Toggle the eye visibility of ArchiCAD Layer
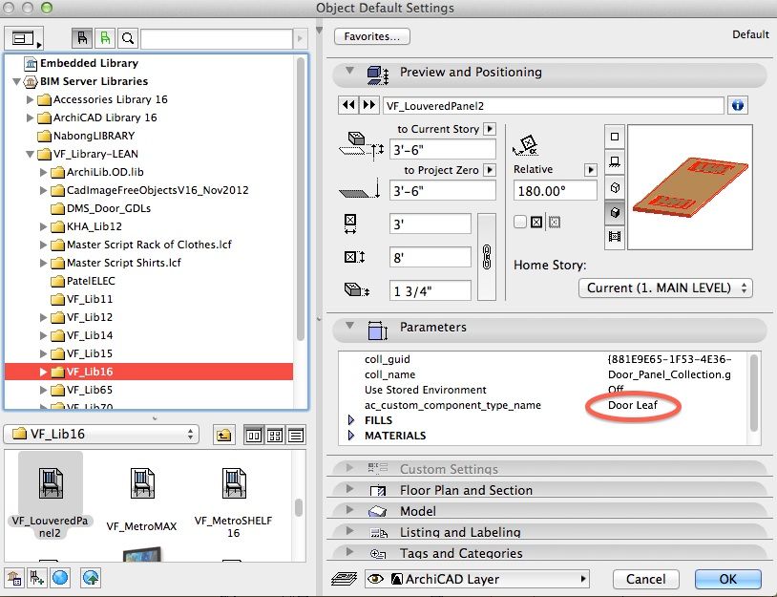Screen dimensions: 777x597 pyautogui.click(x=375, y=579)
